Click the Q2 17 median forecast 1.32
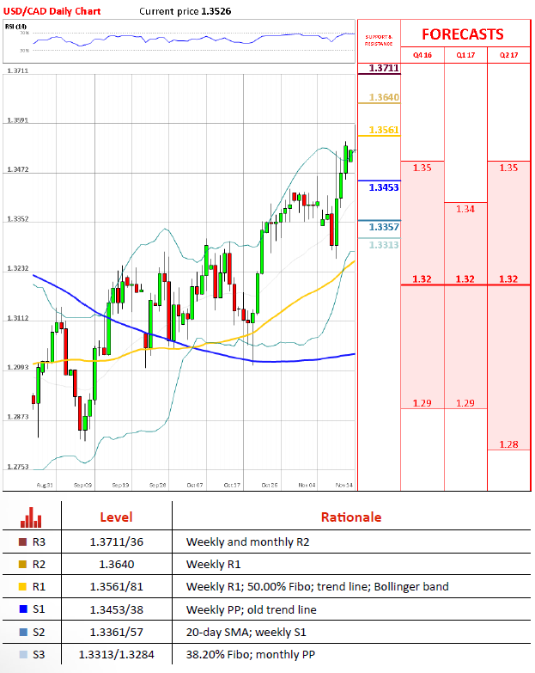Screen dimensions: 535x673 point(509,279)
